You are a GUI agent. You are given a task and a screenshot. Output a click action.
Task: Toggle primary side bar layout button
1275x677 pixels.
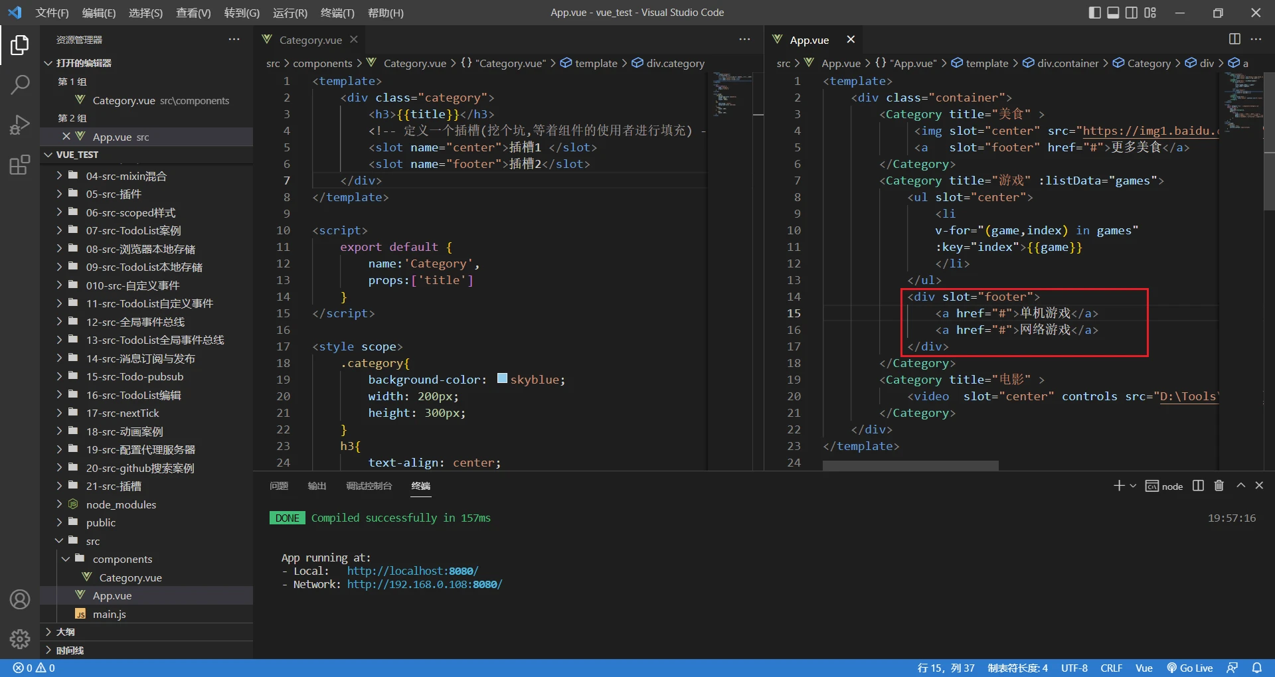point(1094,13)
